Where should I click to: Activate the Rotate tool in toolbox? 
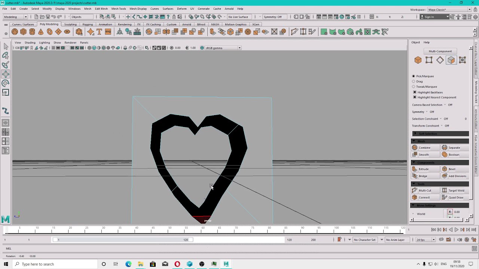click(6, 83)
